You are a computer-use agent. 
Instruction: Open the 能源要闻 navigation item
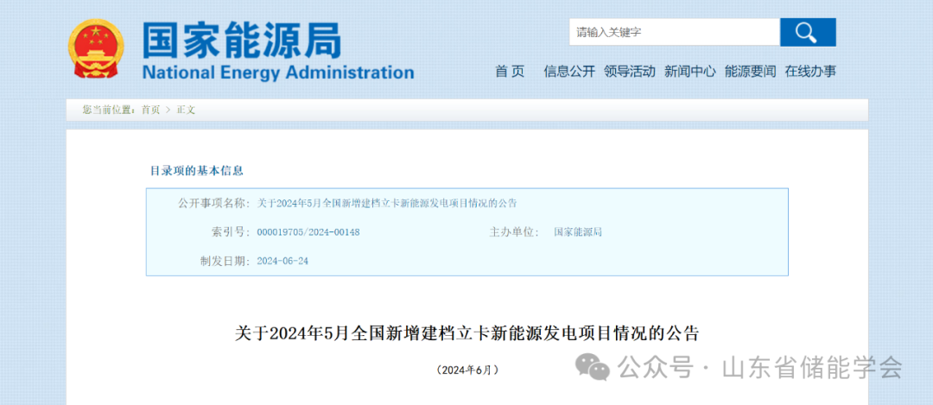tap(751, 72)
